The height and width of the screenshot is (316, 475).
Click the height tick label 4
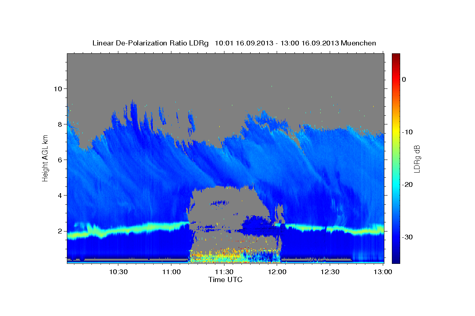tap(60, 195)
